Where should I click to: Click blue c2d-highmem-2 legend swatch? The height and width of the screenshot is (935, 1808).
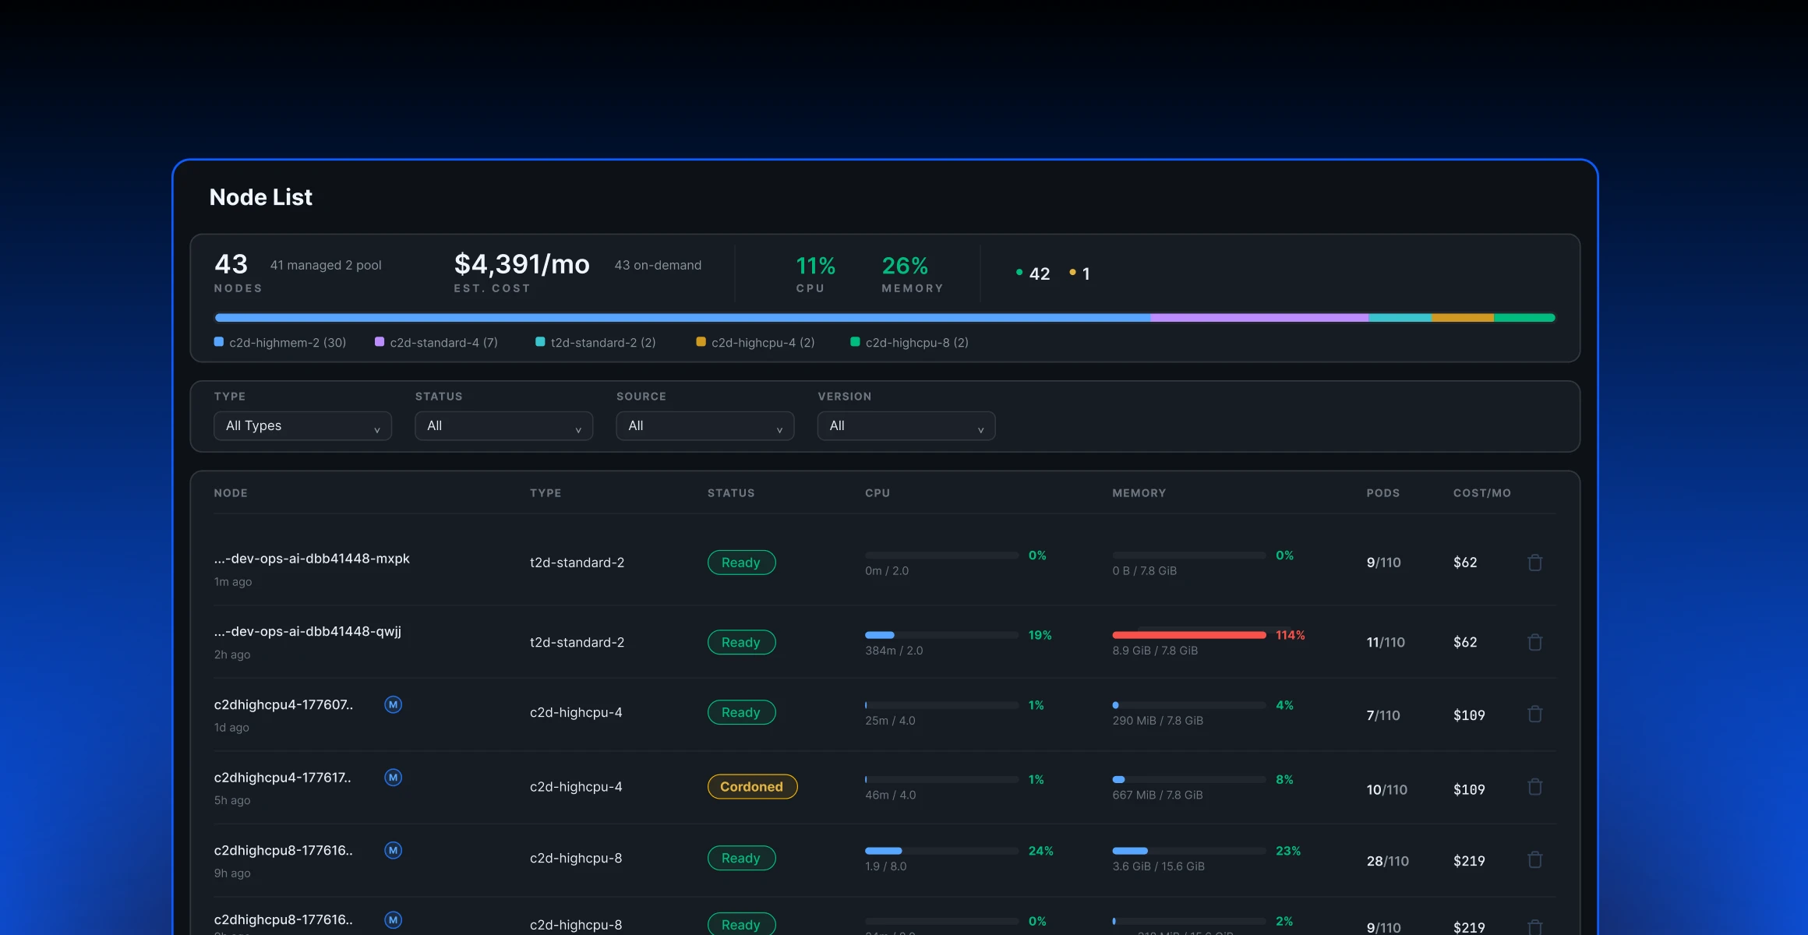219,342
